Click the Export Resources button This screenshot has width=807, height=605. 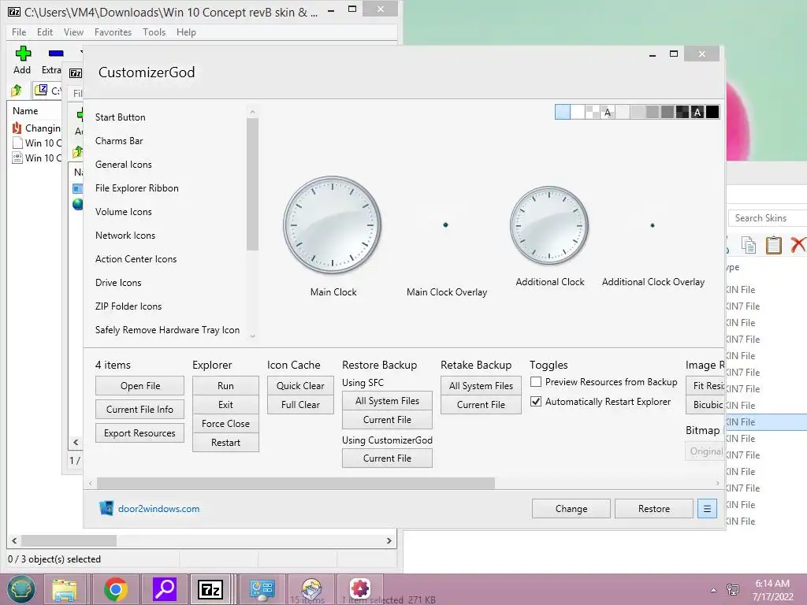pyautogui.click(x=140, y=433)
